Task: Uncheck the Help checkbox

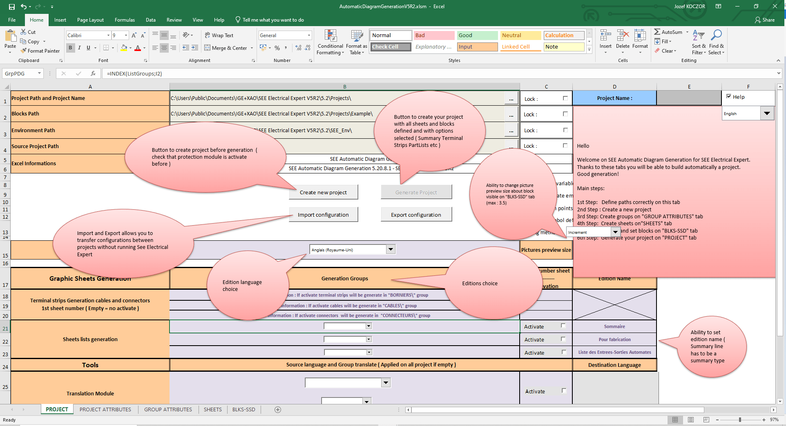Action: pyautogui.click(x=729, y=96)
